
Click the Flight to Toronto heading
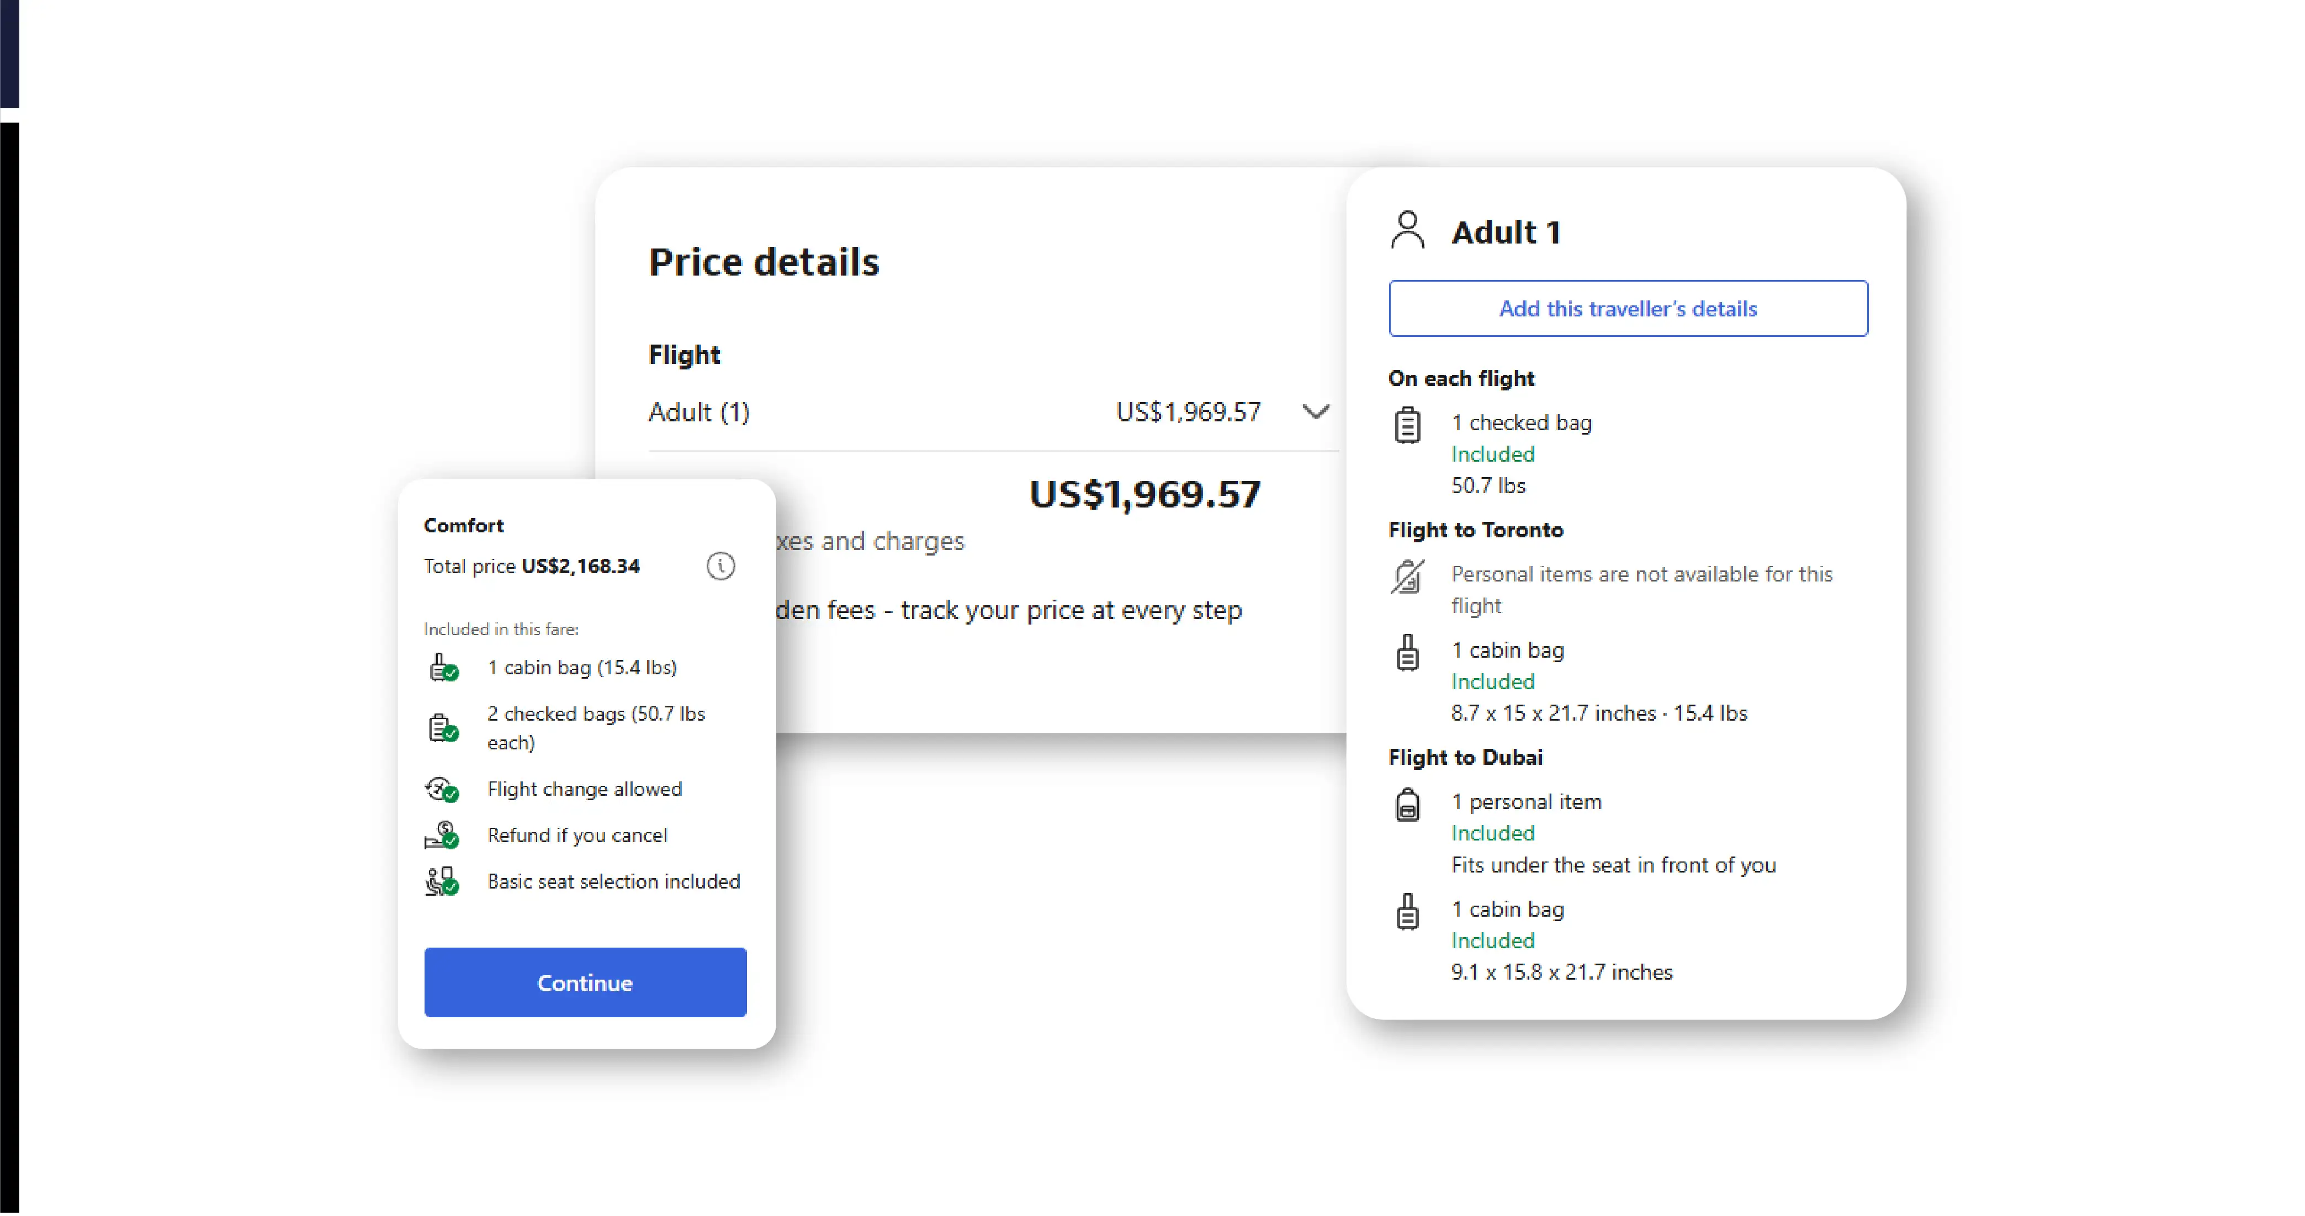coord(1476,530)
